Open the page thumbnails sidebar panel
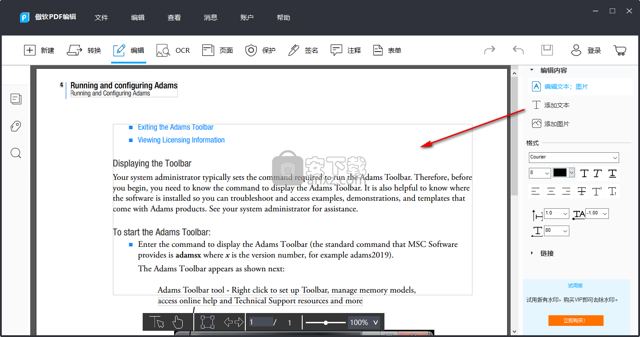 pos(16,99)
